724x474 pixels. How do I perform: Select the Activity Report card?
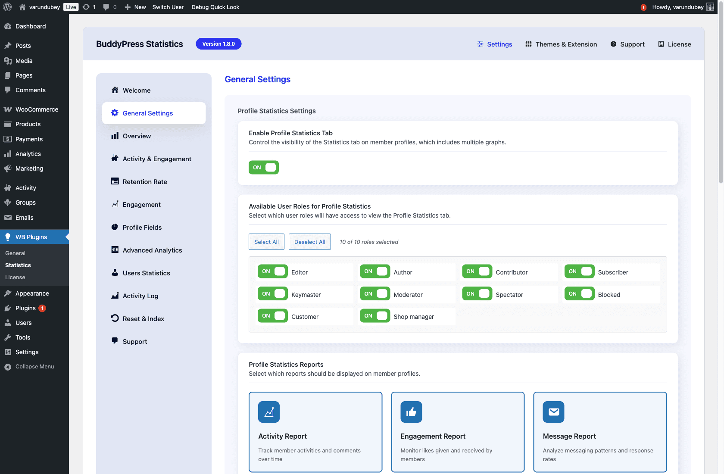coord(315,432)
